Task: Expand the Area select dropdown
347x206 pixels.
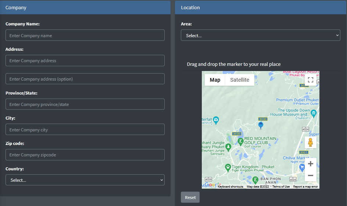Action: (x=260, y=35)
